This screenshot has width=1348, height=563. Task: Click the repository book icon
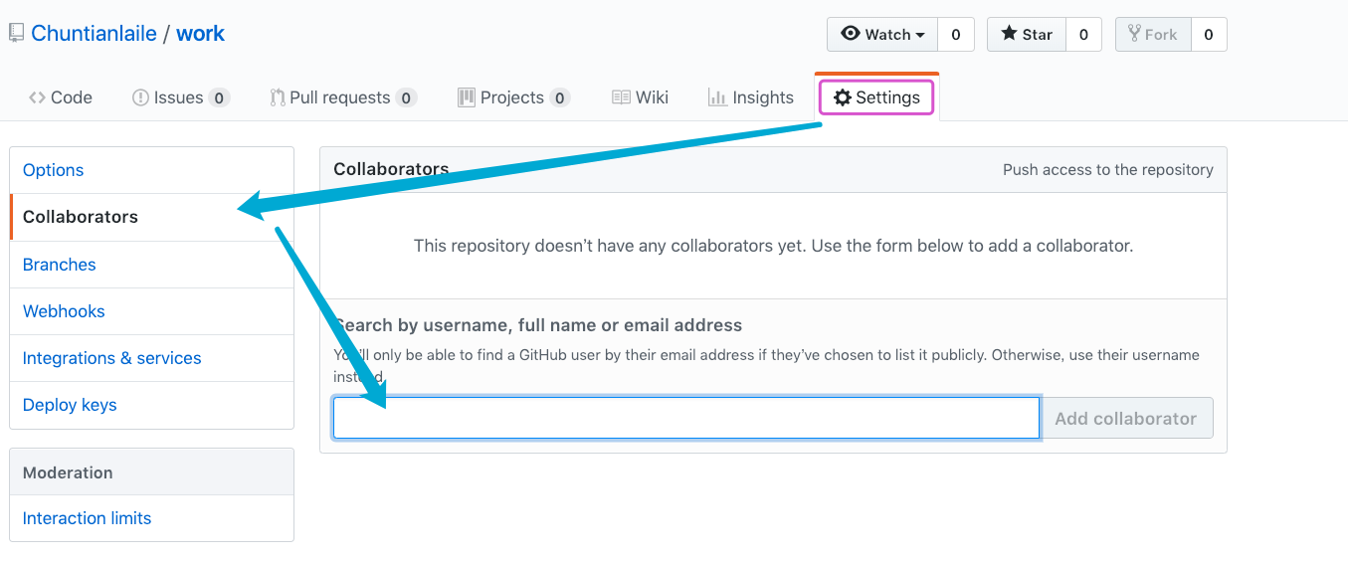[16, 34]
